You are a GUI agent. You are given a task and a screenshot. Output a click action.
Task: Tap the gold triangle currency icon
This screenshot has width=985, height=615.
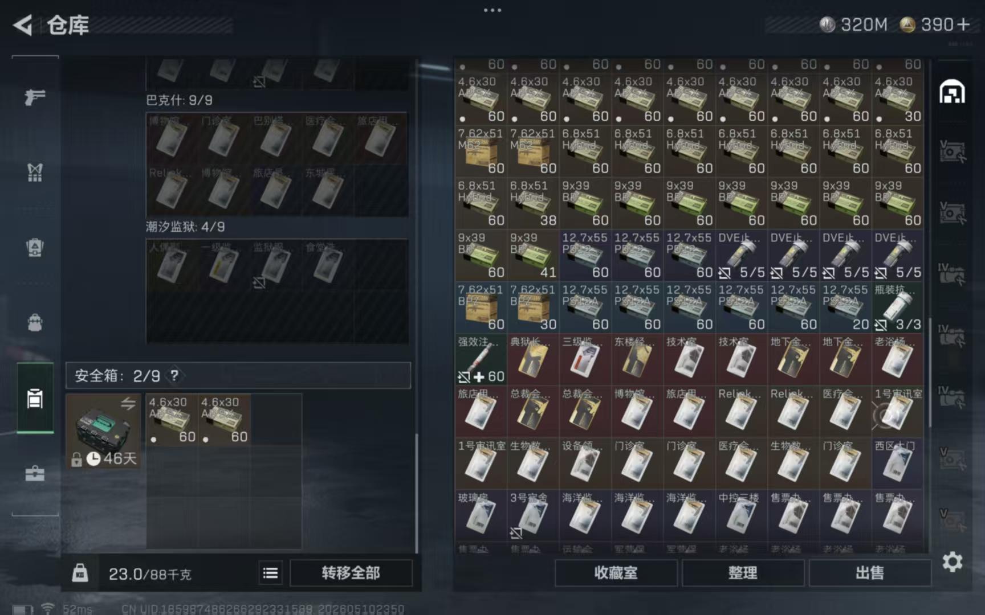coord(907,24)
